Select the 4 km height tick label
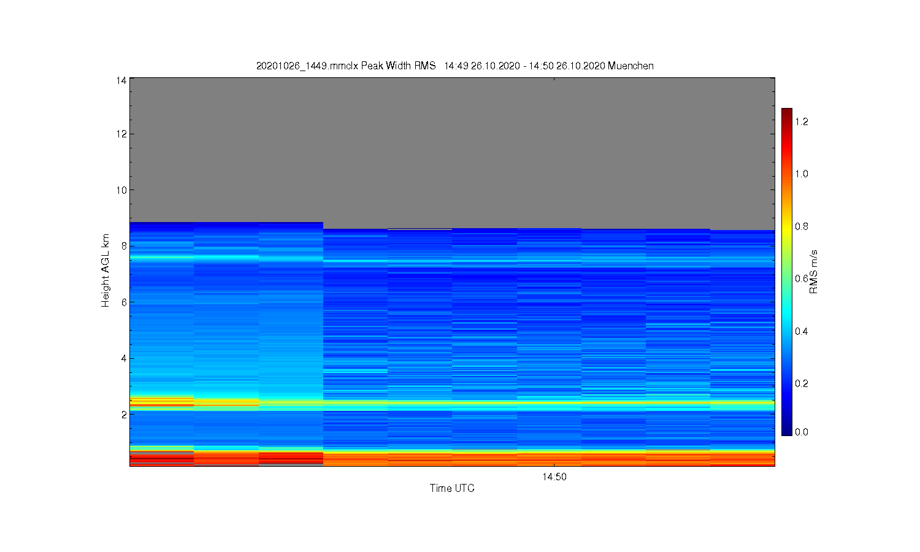Viewport: 920px width, 552px height. click(x=124, y=358)
